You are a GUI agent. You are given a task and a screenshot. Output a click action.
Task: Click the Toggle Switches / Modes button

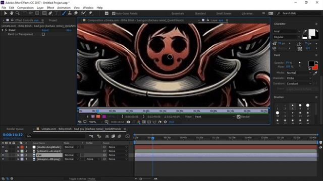82,179
